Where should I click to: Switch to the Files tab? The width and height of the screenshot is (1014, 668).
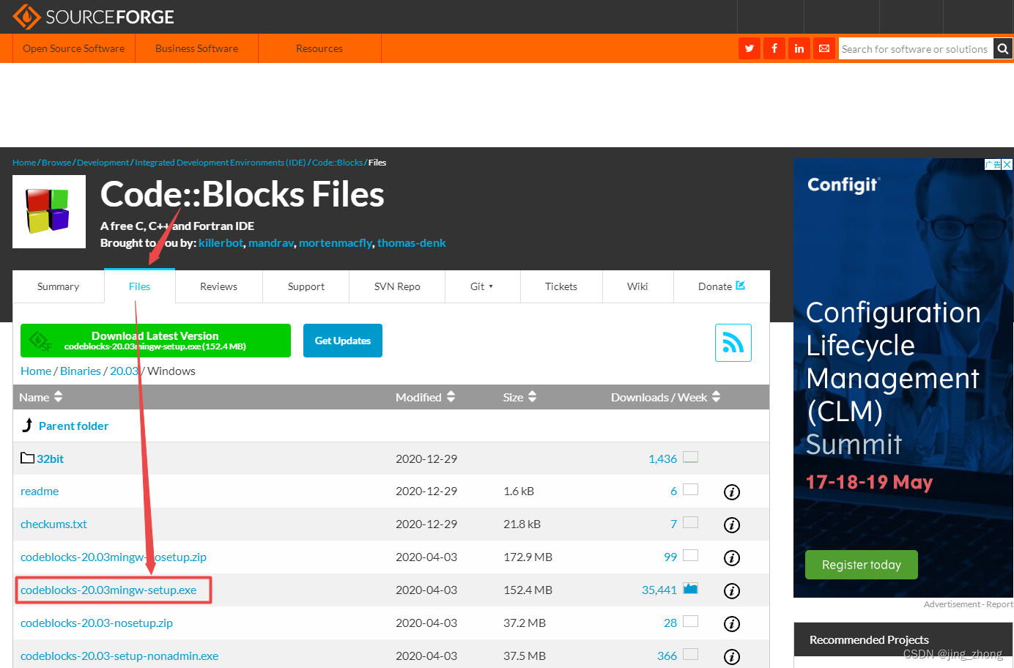coord(139,286)
